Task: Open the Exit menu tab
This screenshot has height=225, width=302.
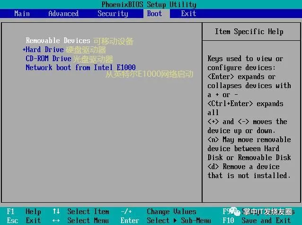Action: point(188,13)
